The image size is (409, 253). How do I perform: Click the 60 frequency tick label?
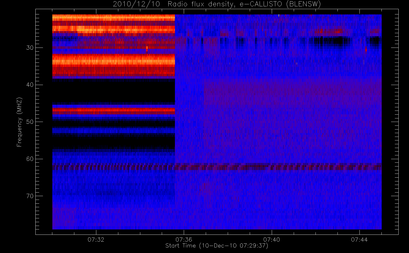(x=30, y=159)
